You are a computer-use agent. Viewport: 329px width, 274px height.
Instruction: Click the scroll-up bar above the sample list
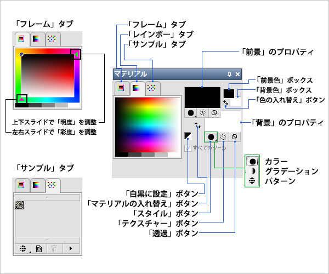47,197
